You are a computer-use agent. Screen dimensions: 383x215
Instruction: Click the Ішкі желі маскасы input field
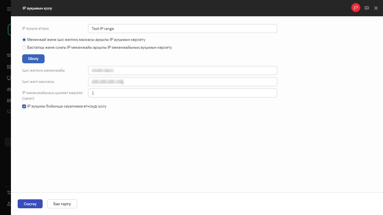point(183,82)
